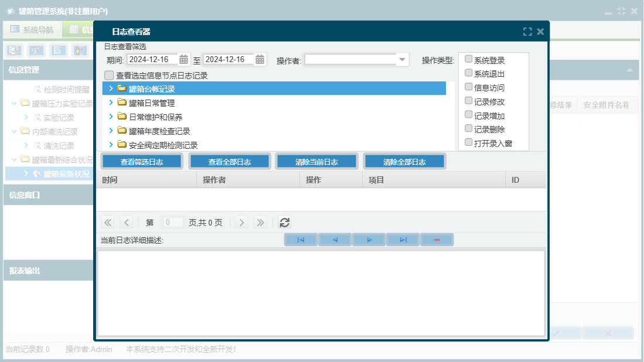Click folder icon of 罐箱台帐记录
The width and height of the screenshot is (644, 362).
(x=121, y=88)
